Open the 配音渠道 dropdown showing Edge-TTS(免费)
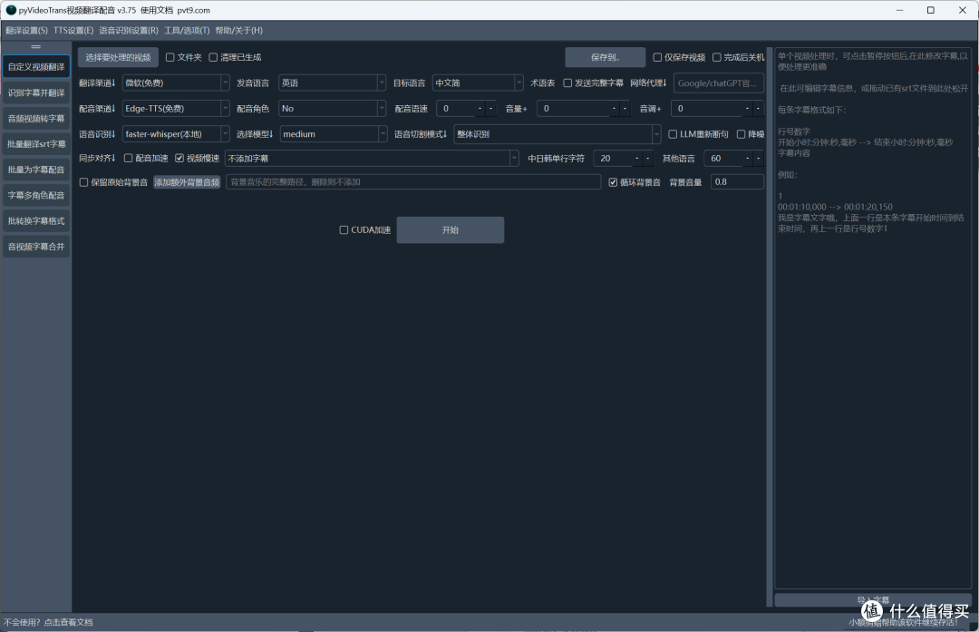Image resolution: width=979 pixels, height=632 pixels. [x=176, y=108]
